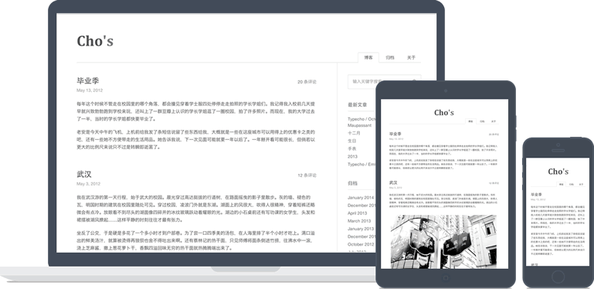Click the phone's earpiece speaker slot
This screenshot has width=594, height=289.
point(558,151)
